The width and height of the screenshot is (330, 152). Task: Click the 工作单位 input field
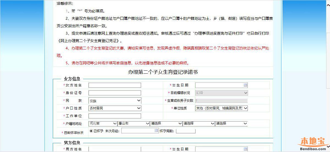(x=115, y=116)
